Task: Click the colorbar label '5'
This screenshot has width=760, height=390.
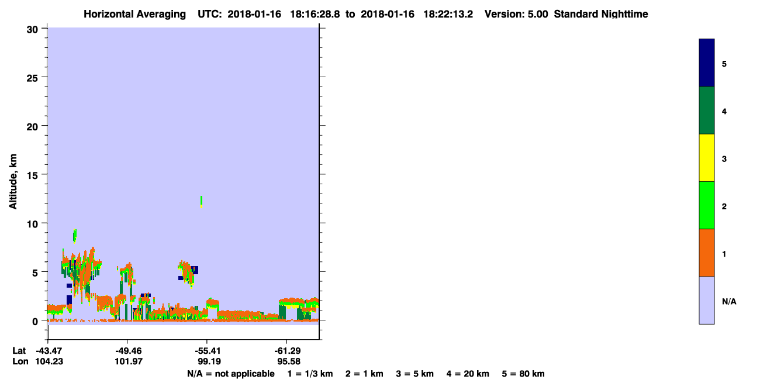Action: [724, 64]
